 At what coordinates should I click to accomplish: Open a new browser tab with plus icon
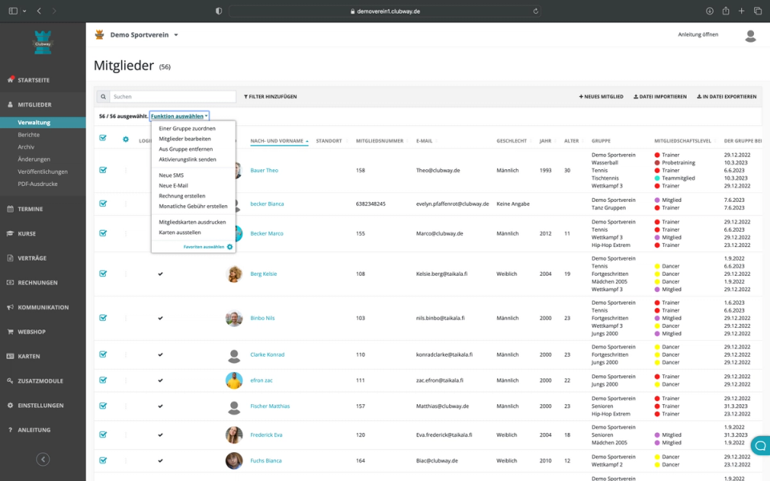click(x=741, y=10)
